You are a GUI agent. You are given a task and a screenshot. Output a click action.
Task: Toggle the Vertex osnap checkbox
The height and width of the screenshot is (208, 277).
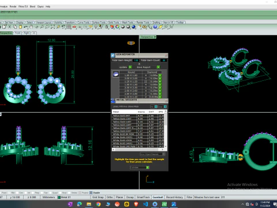click(69, 192)
